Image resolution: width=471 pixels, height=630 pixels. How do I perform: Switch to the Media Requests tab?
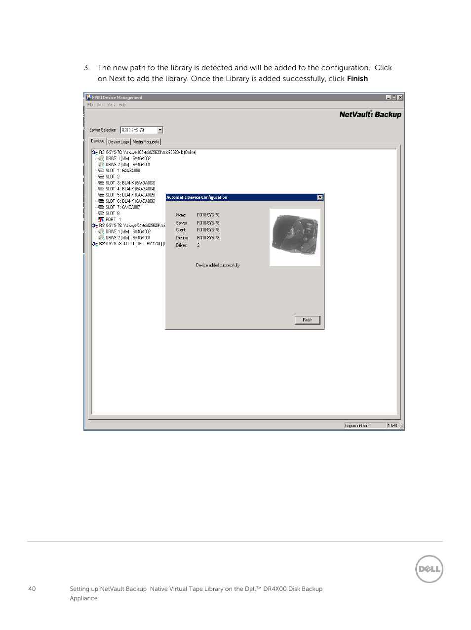tap(146, 142)
